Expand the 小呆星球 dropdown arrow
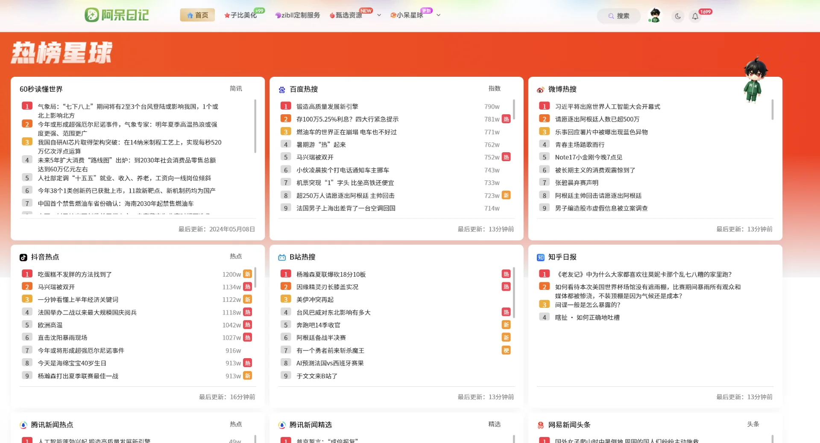Viewport: 820px width, 443px height. pos(438,15)
